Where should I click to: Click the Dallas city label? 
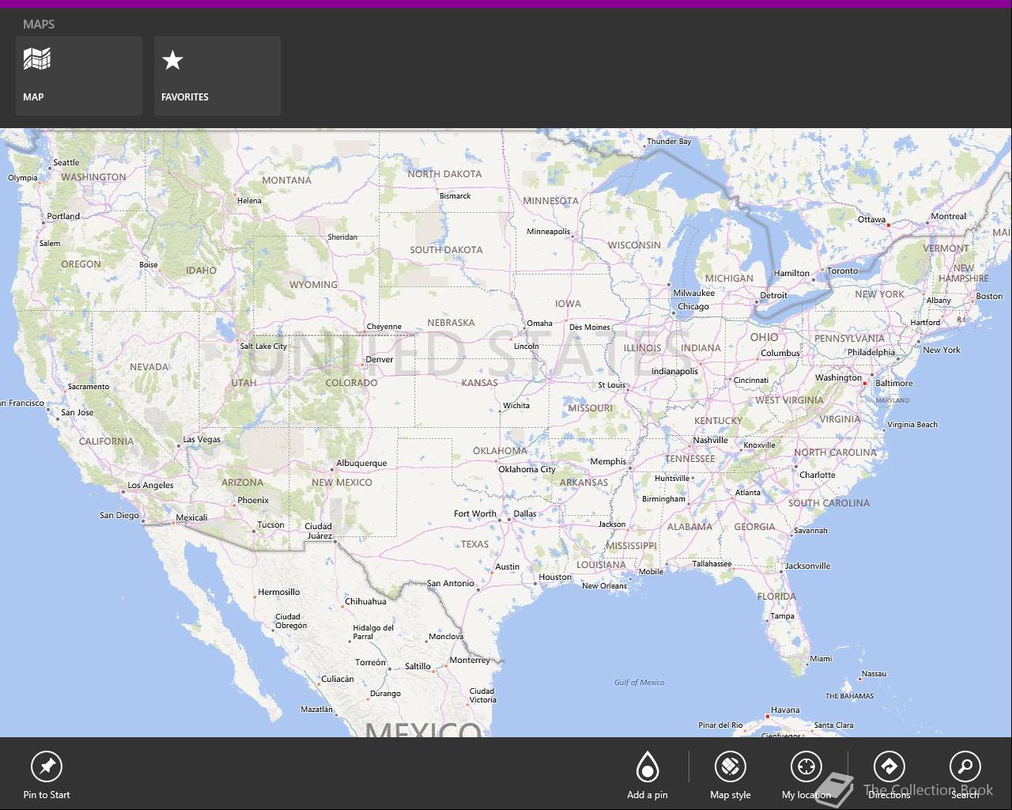(525, 513)
